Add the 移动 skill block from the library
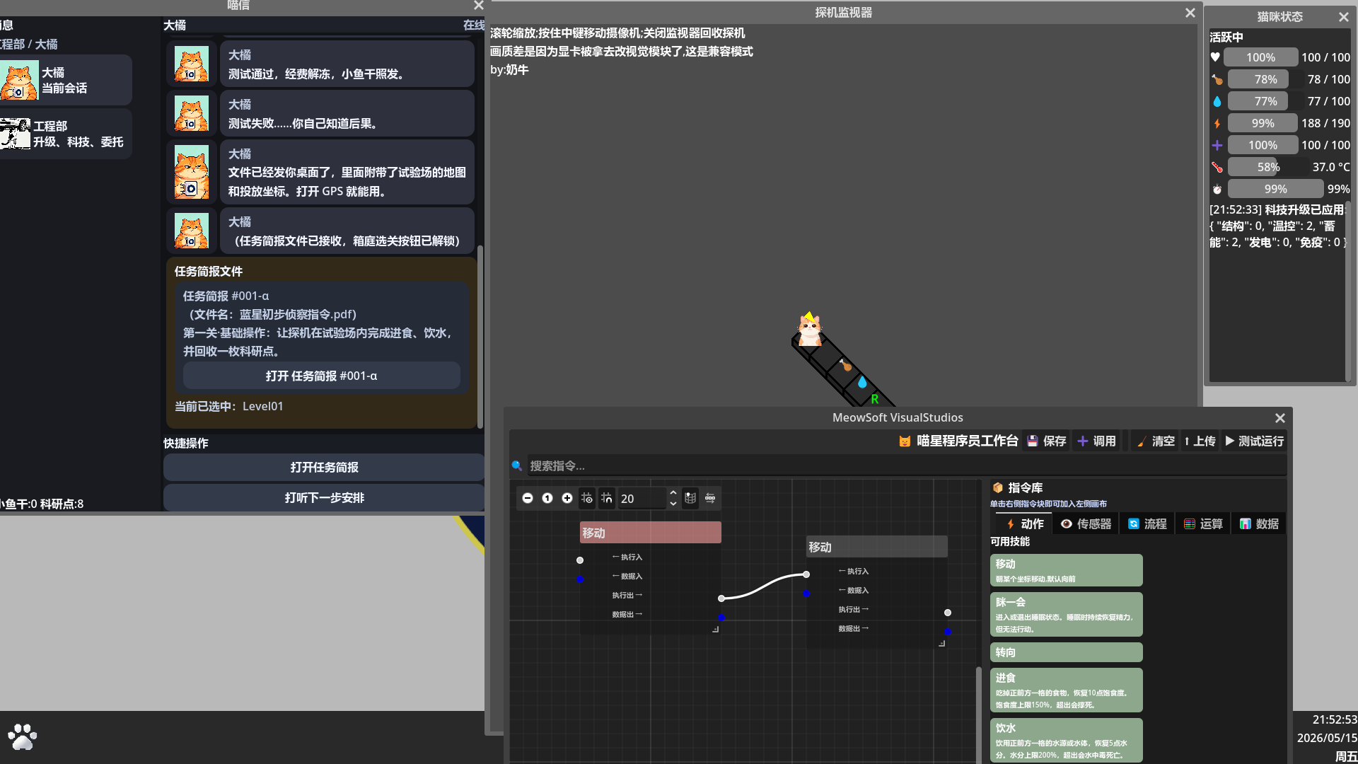The image size is (1358, 764). 1066,570
